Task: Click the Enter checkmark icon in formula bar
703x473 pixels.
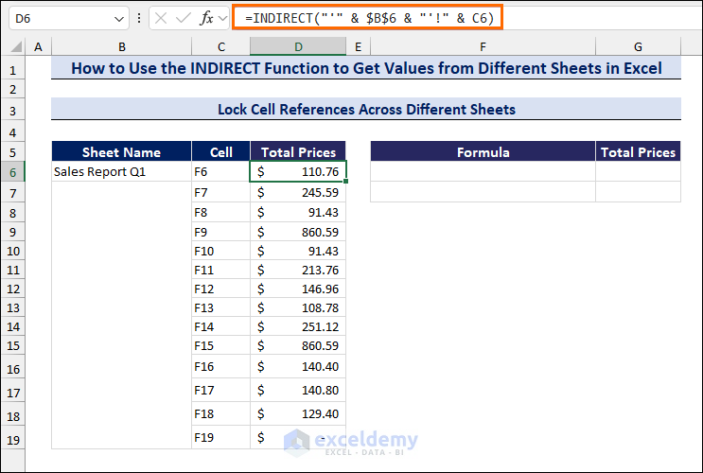Action: click(x=184, y=18)
